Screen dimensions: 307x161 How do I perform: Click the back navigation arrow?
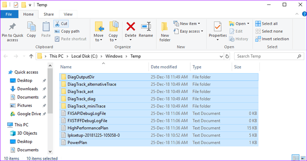[x=6, y=57]
